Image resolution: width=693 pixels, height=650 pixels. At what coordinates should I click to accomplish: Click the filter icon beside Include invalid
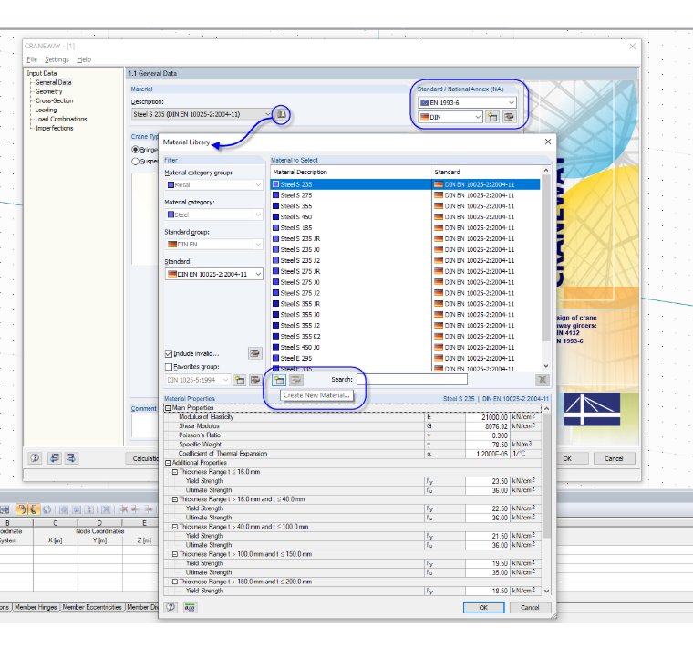255,353
